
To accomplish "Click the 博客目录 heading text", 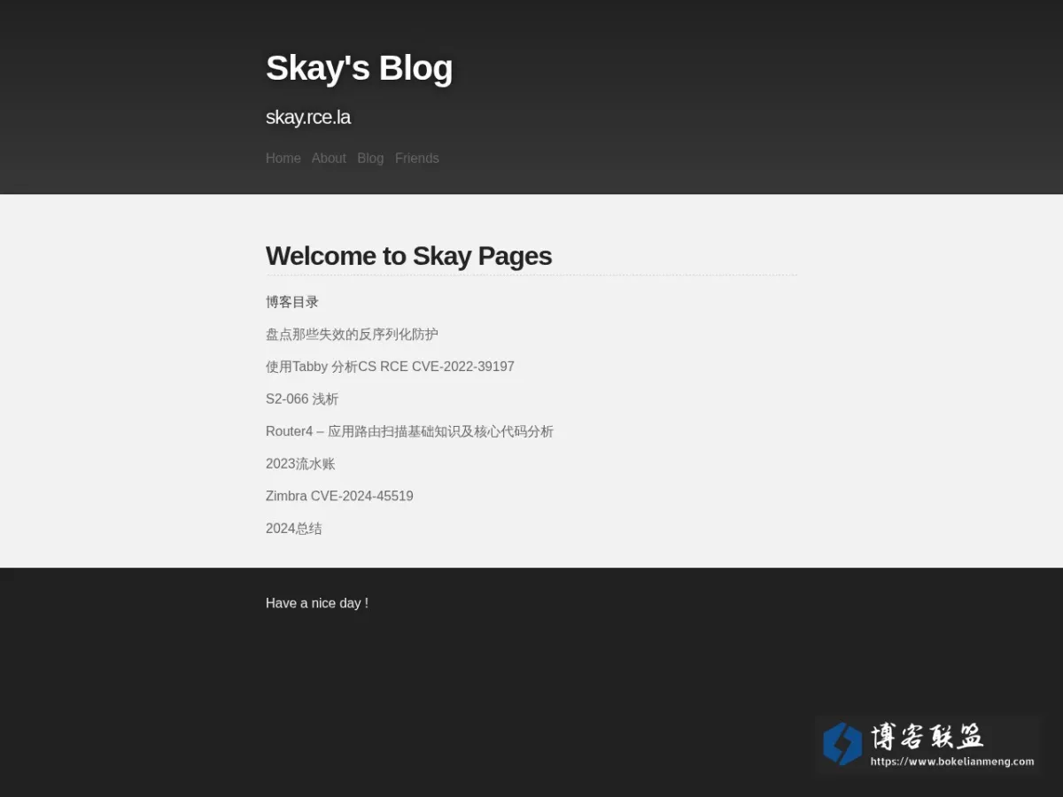I will click(292, 302).
